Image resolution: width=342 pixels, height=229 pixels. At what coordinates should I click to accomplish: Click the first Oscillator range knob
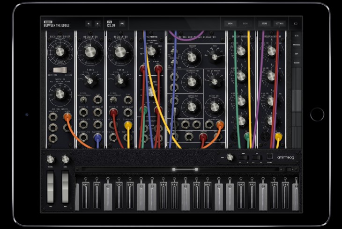[x=90, y=80]
